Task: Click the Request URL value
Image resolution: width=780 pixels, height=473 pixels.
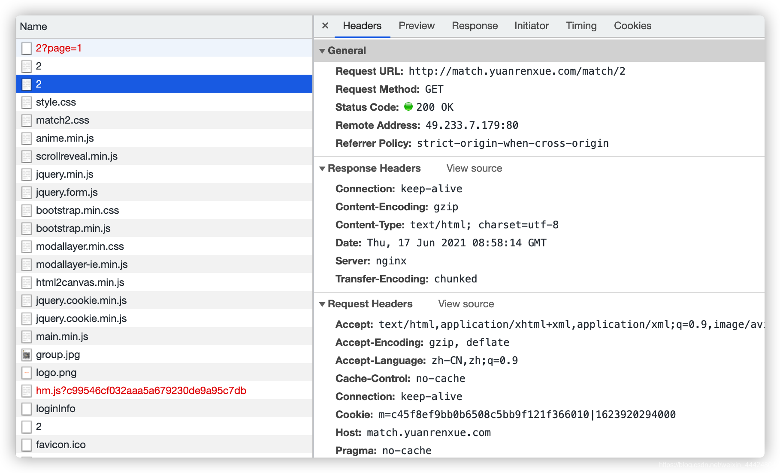Action: (517, 71)
